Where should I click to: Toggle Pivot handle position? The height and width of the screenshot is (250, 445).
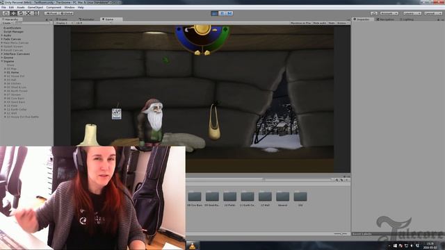coord(51,13)
